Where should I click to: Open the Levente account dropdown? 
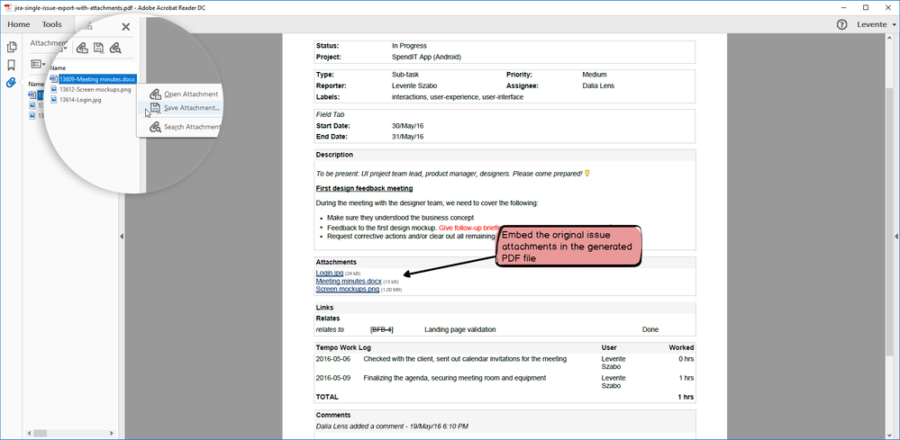[x=877, y=24]
